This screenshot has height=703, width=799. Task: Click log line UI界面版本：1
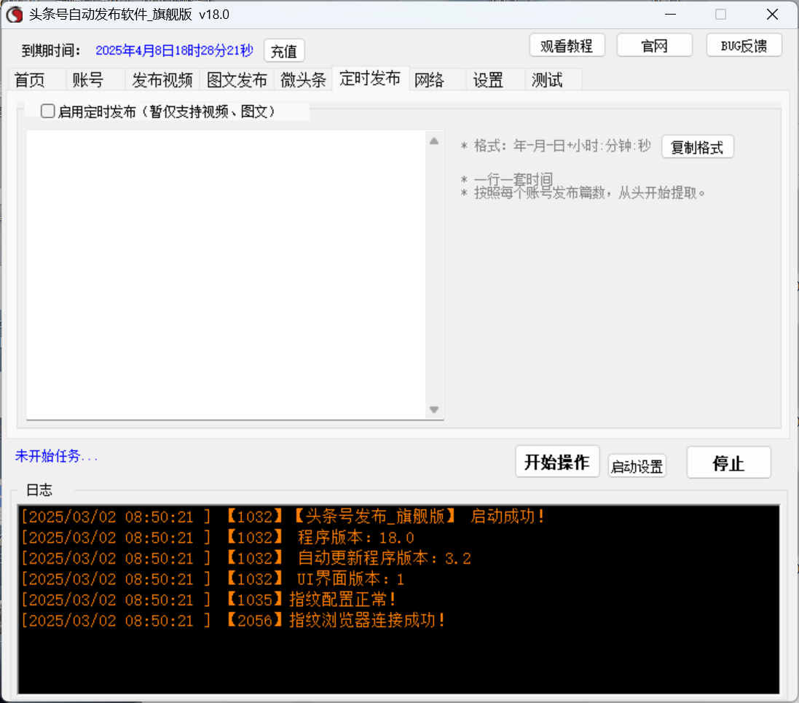(x=213, y=579)
